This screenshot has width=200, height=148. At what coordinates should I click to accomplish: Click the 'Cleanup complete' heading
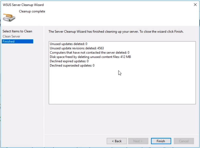[x=32, y=11]
